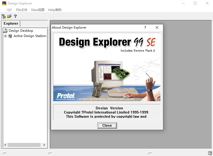Click the Protel splash image in dialog

coord(107,67)
